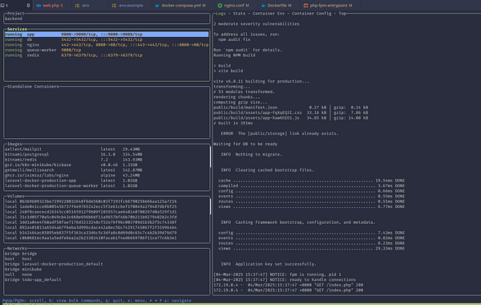The image size is (481, 305).
Task: Select the bitnami/redis image row
Action: (107, 160)
